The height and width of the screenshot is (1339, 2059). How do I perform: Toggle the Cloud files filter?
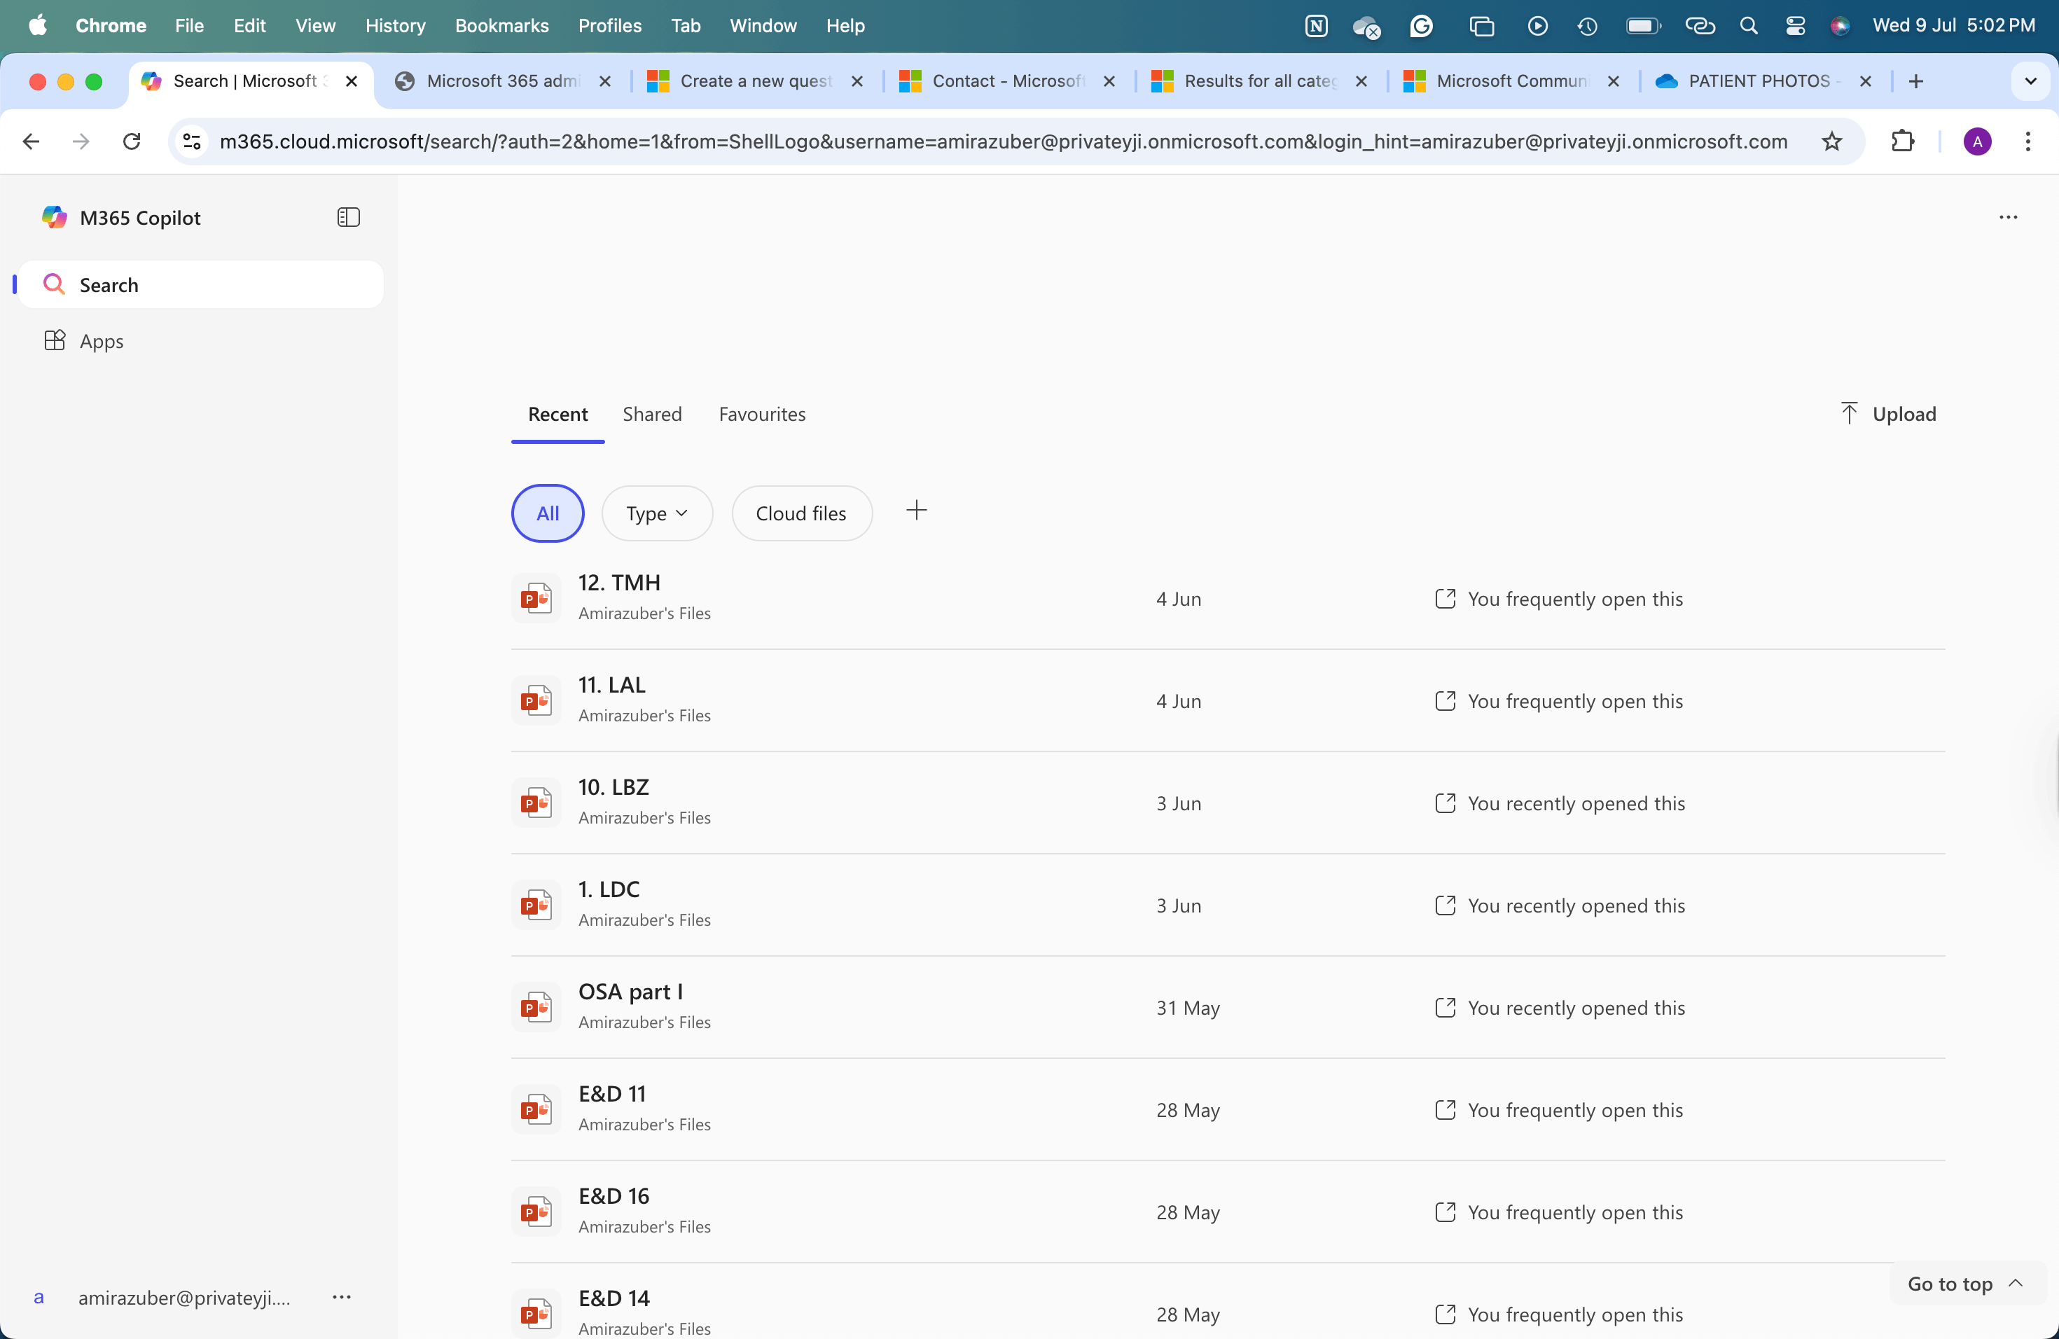[801, 513]
